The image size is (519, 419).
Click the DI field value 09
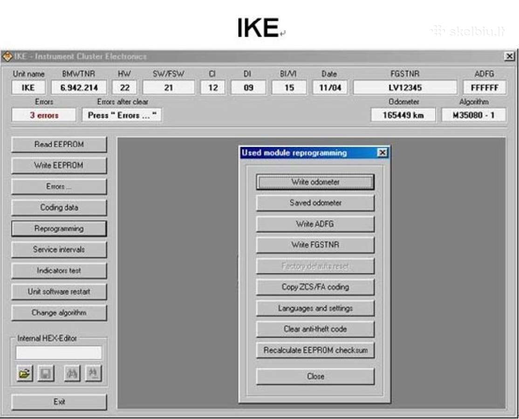click(x=248, y=88)
